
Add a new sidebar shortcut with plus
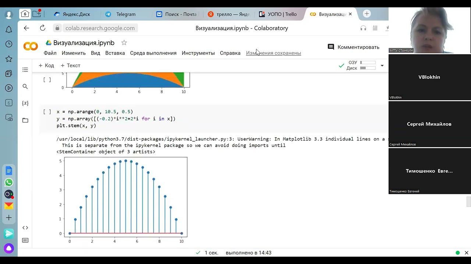pyautogui.click(x=9, y=217)
